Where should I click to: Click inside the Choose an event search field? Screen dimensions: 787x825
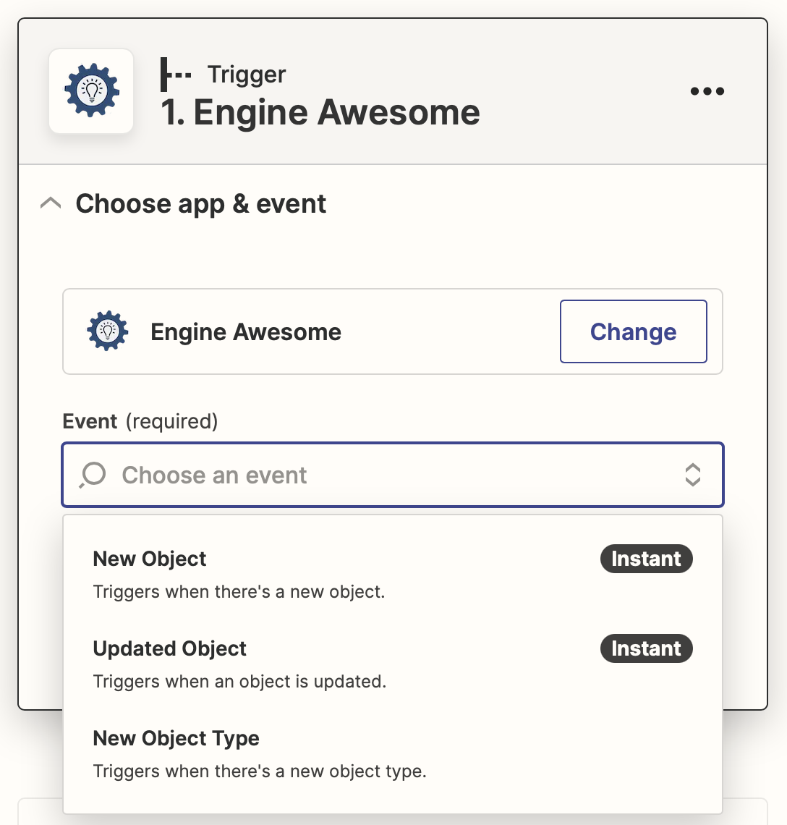217,475
